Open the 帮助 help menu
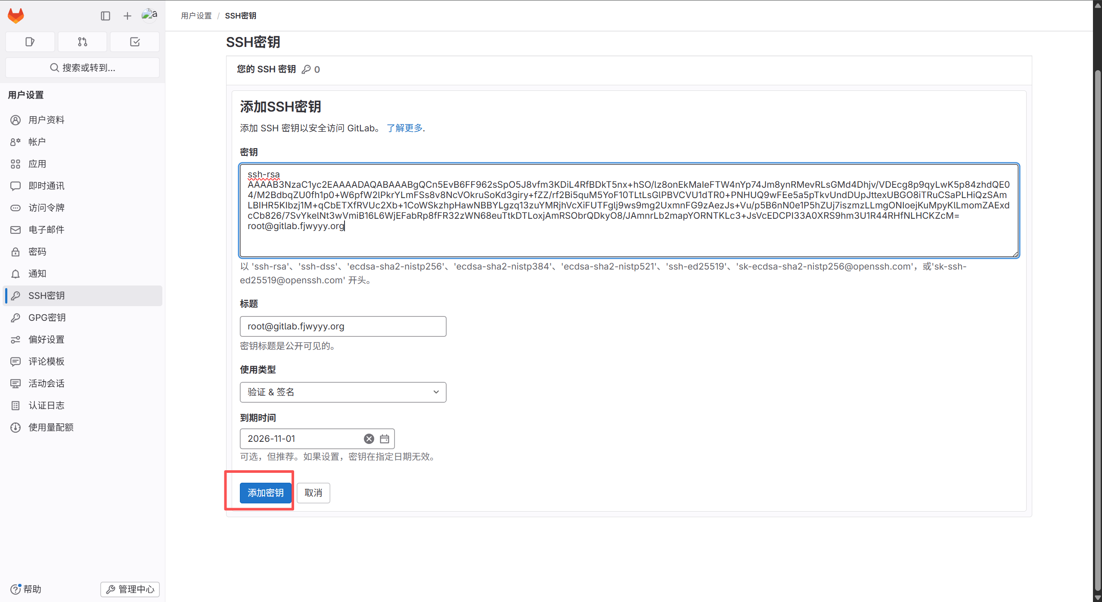Image resolution: width=1102 pixels, height=602 pixels. (x=26, y=589)
